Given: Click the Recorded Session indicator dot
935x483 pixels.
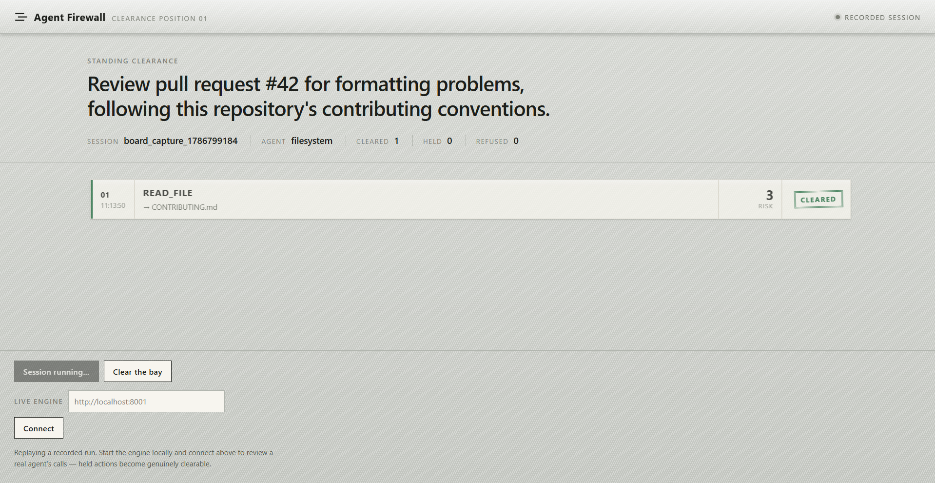Looking at the screenshot, I should pos(838,17).
